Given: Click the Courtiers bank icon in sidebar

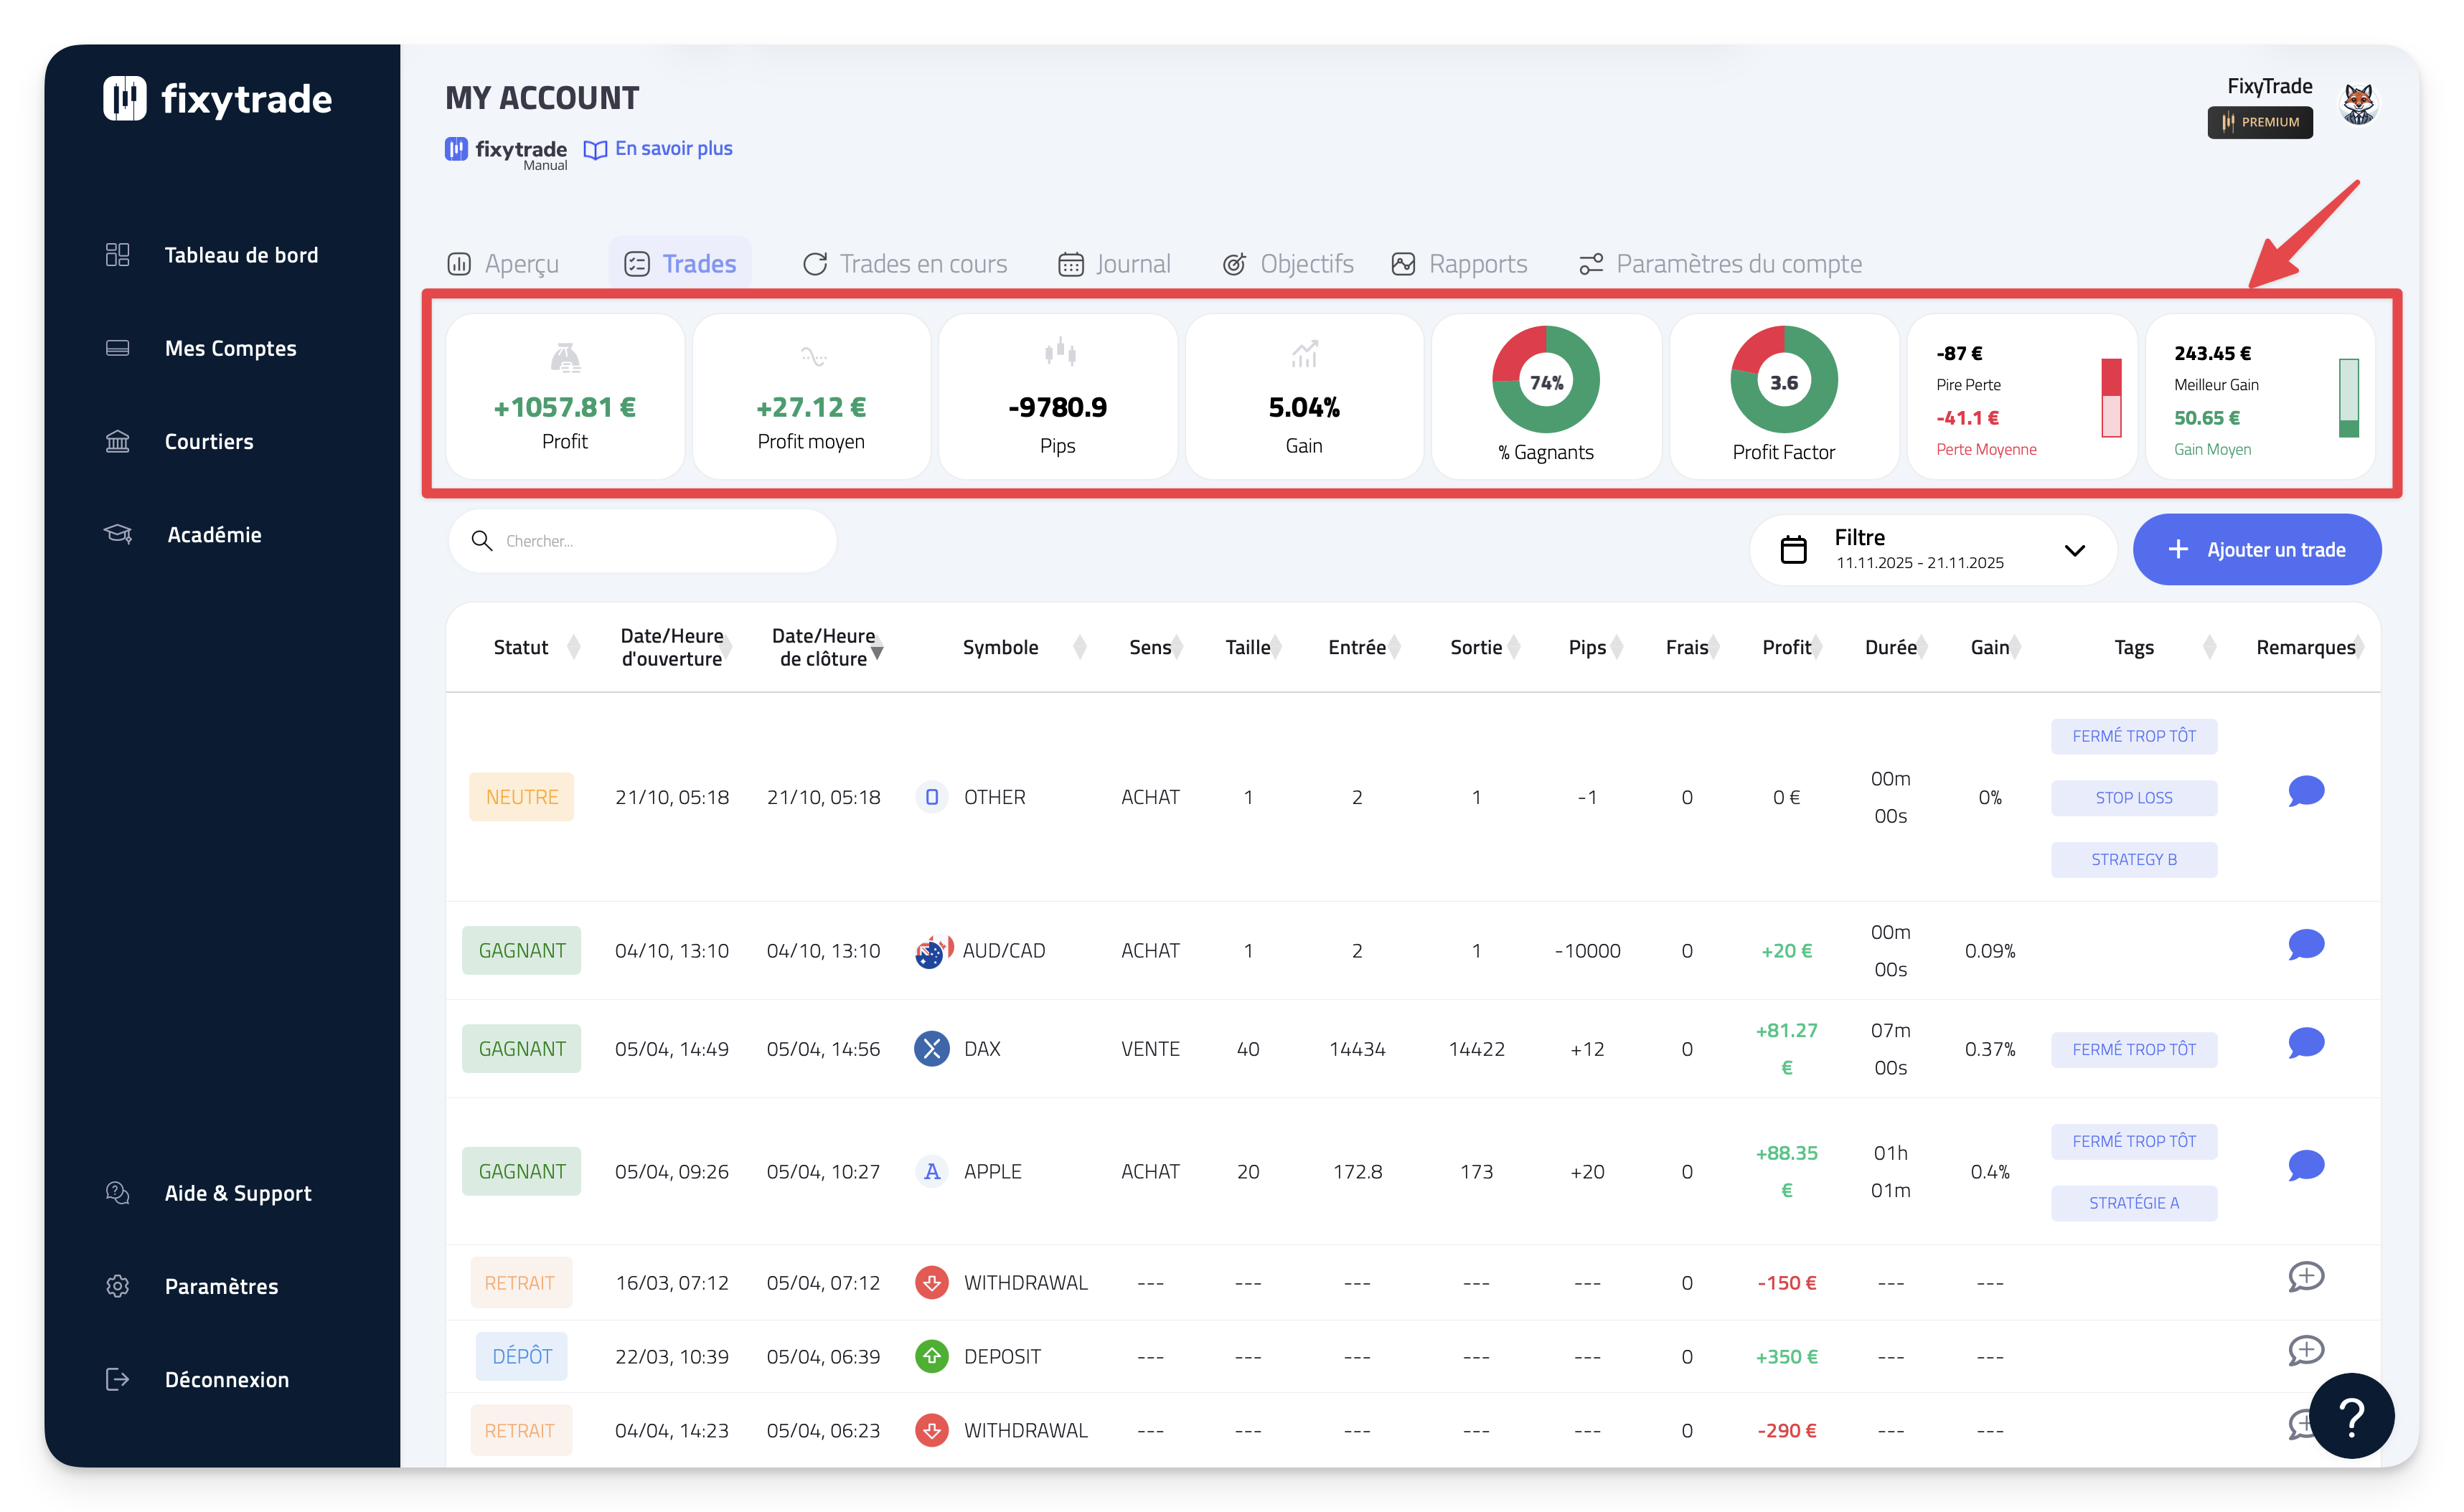Looking at the screenshot, I should (x=118, y=441).
